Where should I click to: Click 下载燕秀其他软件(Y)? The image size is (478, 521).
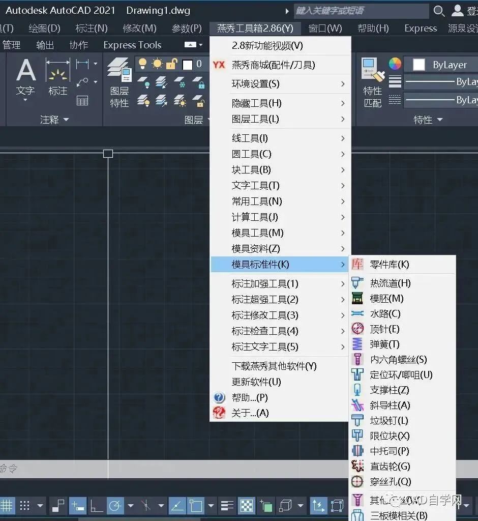click(x=280, y=366)
